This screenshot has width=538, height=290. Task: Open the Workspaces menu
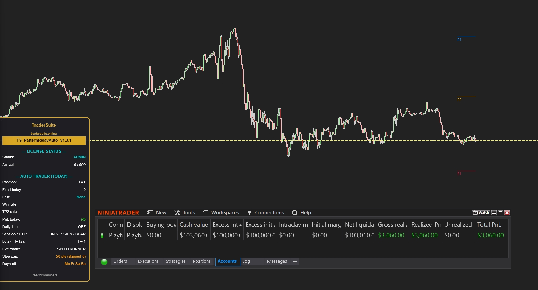point(221,213)
